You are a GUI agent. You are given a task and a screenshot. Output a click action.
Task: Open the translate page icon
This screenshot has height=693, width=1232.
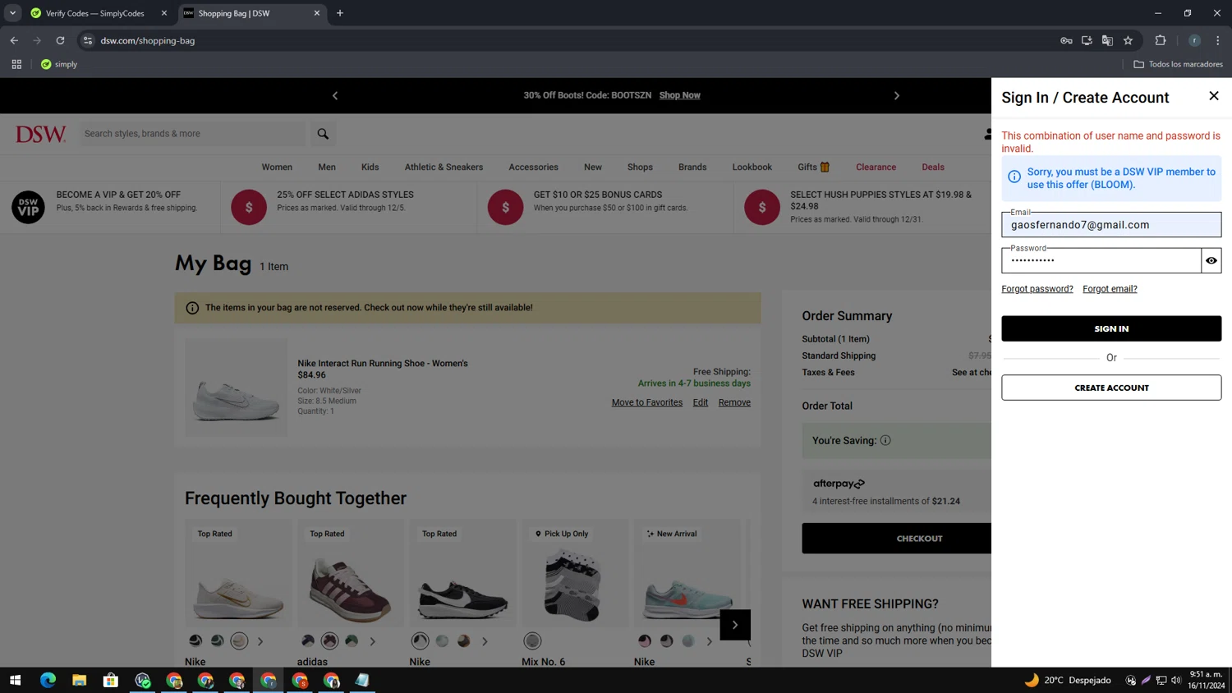point(1107,40)
